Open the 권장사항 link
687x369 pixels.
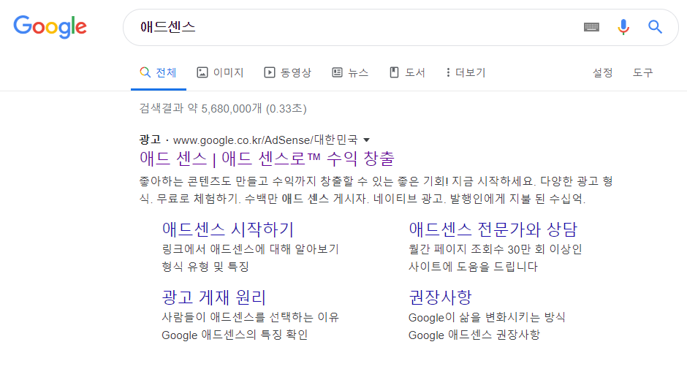click(x=440, y=297)
